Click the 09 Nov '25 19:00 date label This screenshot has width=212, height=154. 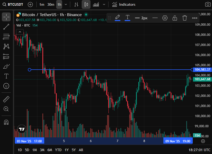pos(178,141)
